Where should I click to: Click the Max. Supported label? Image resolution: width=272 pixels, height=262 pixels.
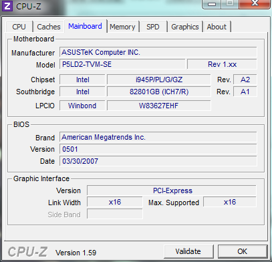point(174,203)
